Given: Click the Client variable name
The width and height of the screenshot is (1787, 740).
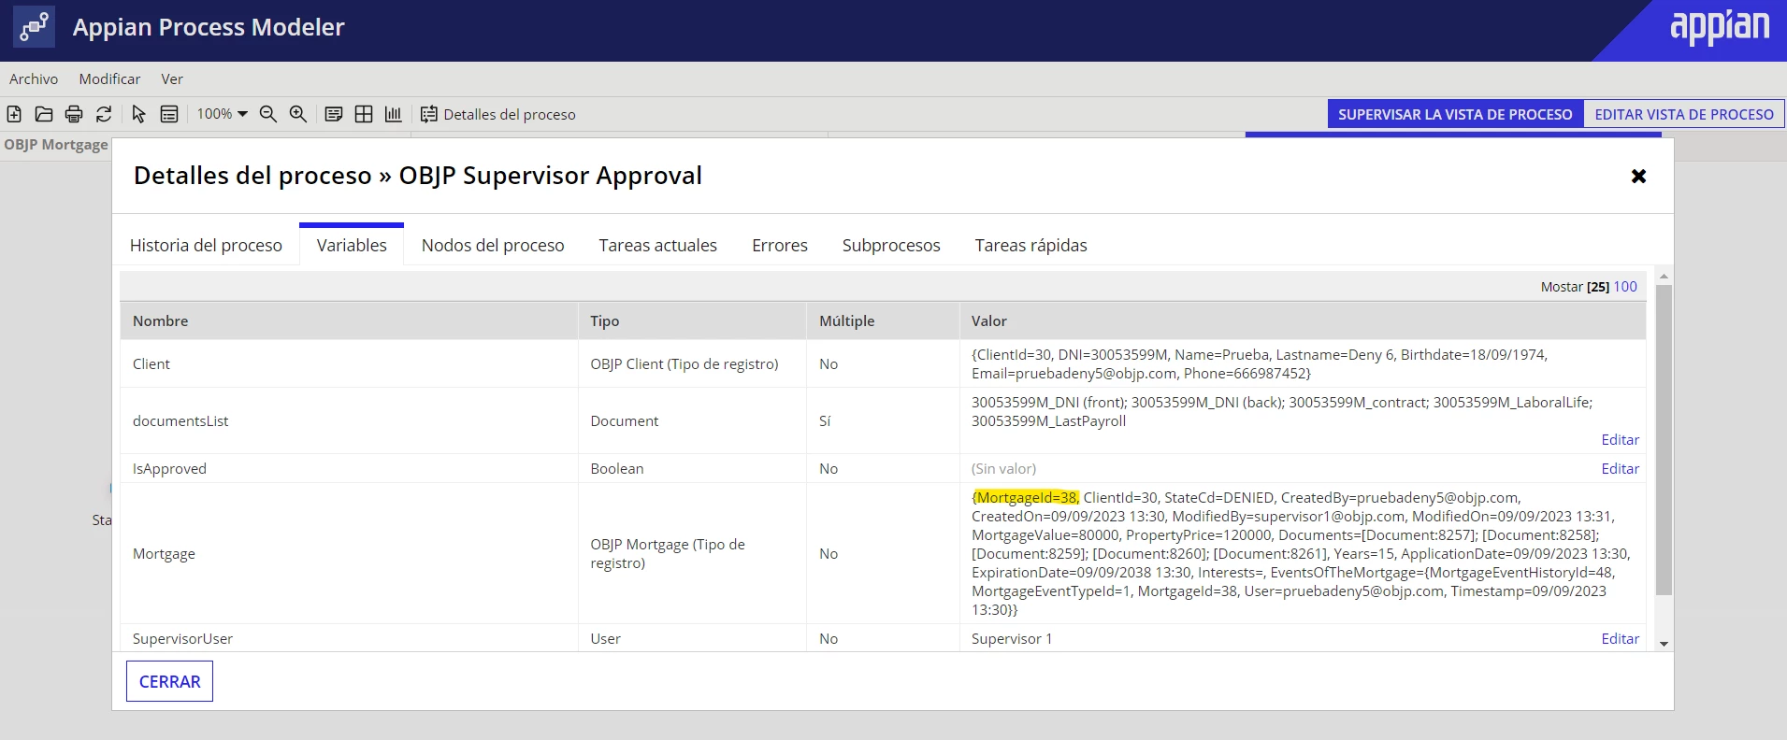Looking at the screenshot, I should pyautogui.click(x=151, y=363).
